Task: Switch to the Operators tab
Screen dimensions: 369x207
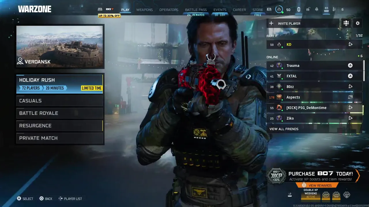Action: point(169,10)
